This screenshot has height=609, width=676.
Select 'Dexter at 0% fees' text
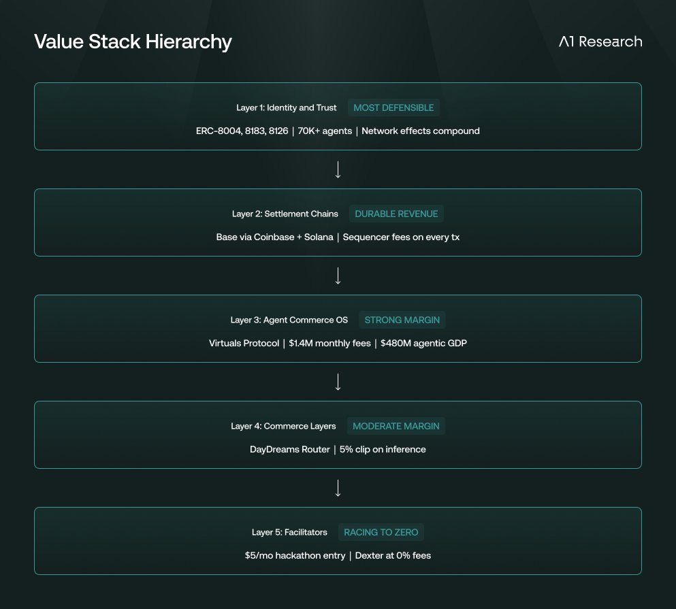[393, 555]
